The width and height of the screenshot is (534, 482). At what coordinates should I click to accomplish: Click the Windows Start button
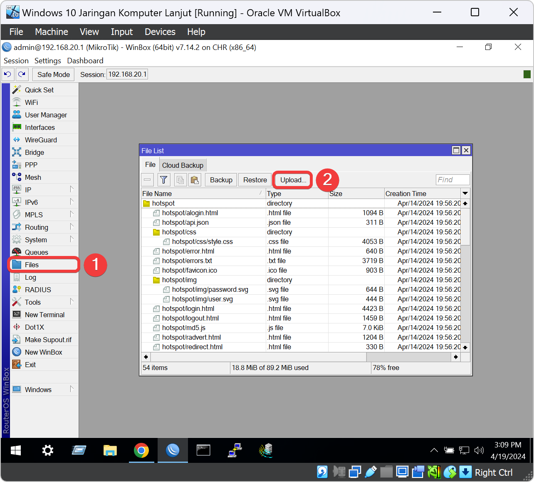pos(16,450)
